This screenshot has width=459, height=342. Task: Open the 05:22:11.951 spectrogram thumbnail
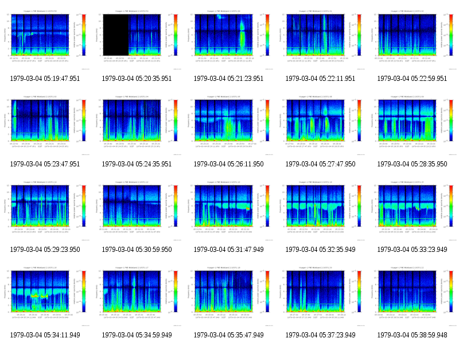coord(320,40)
